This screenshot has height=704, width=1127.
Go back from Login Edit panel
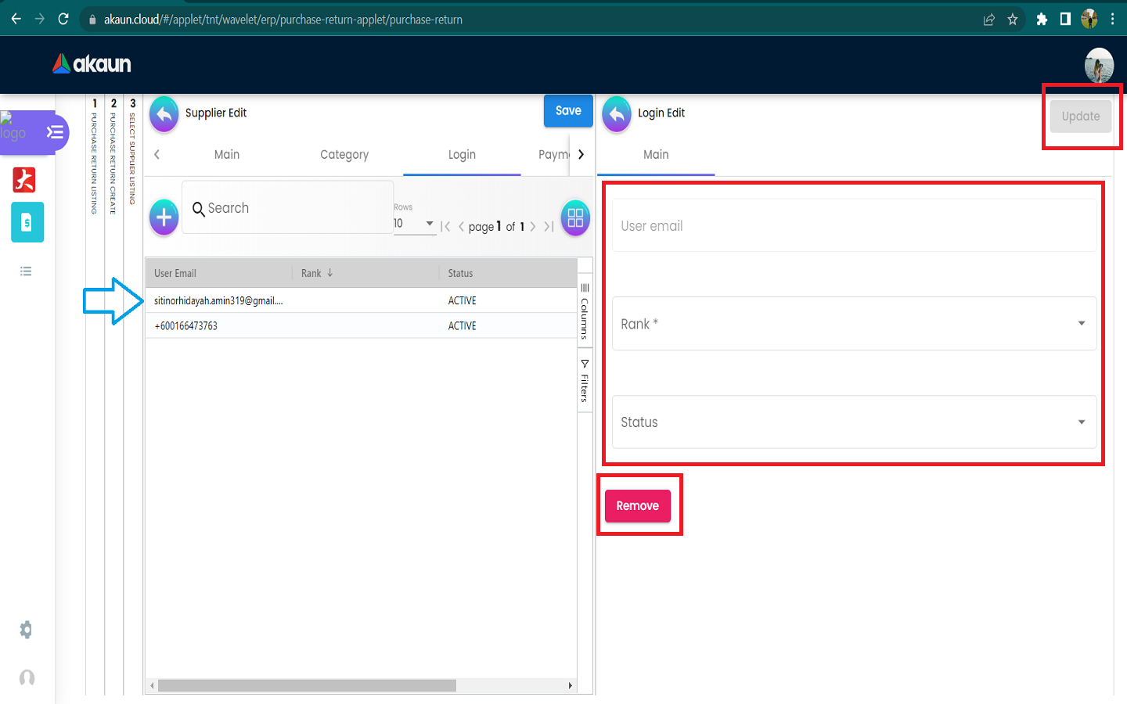point(617,114)
